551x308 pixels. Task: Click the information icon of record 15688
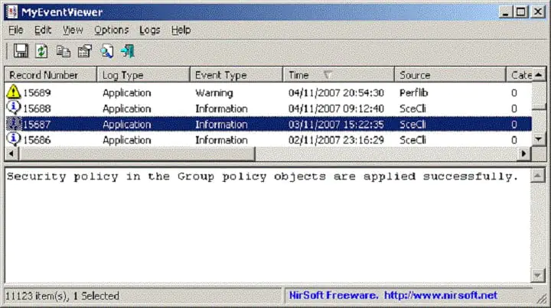tap(13, 108)
